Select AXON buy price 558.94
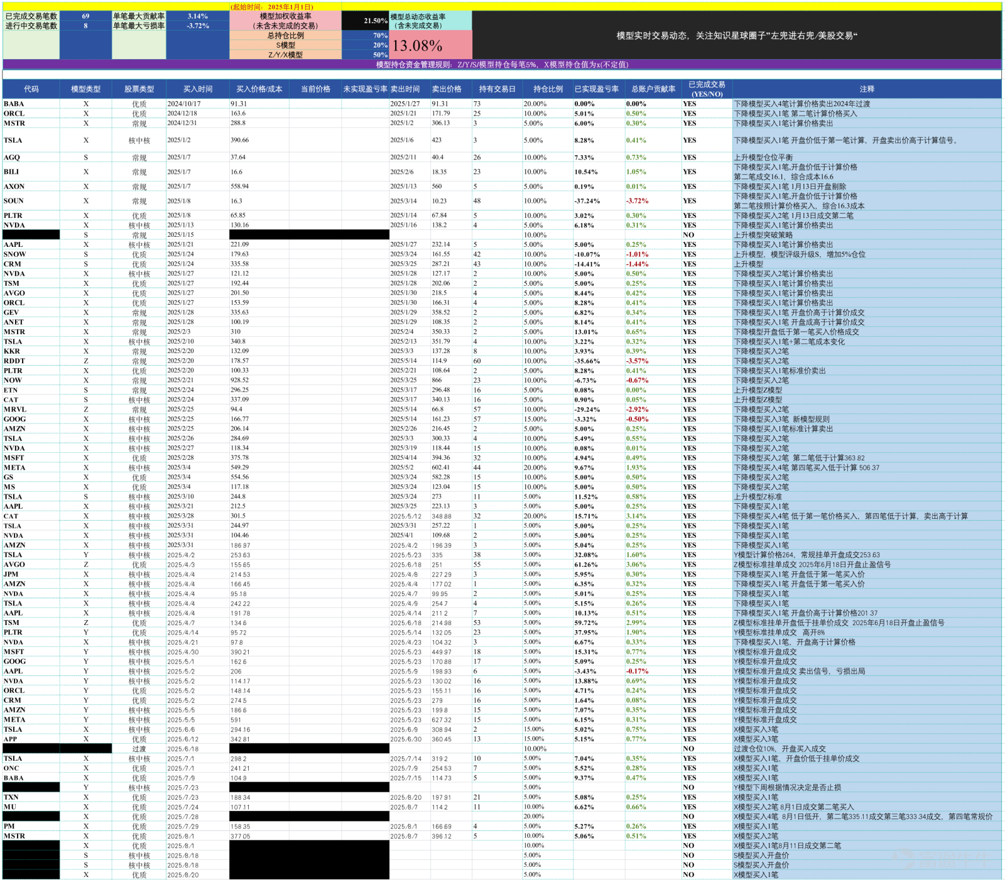This screenshot has height=882, width=1005. point(259,187)
